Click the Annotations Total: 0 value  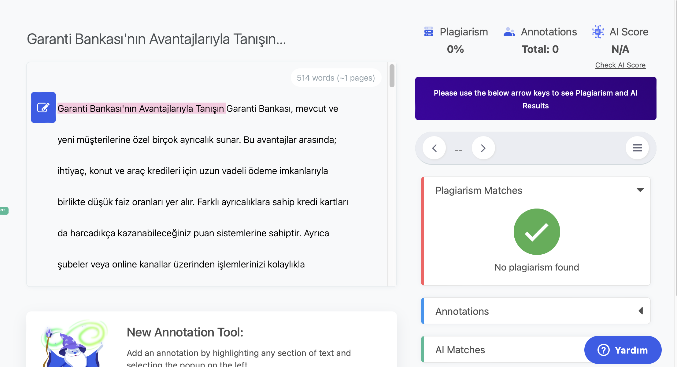pos(540,49)
